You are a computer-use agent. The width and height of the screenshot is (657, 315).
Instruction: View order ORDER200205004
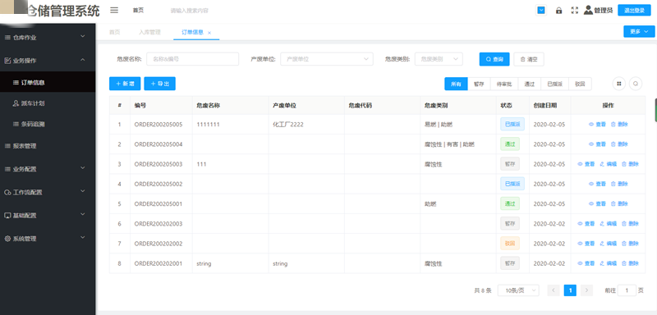598,144
